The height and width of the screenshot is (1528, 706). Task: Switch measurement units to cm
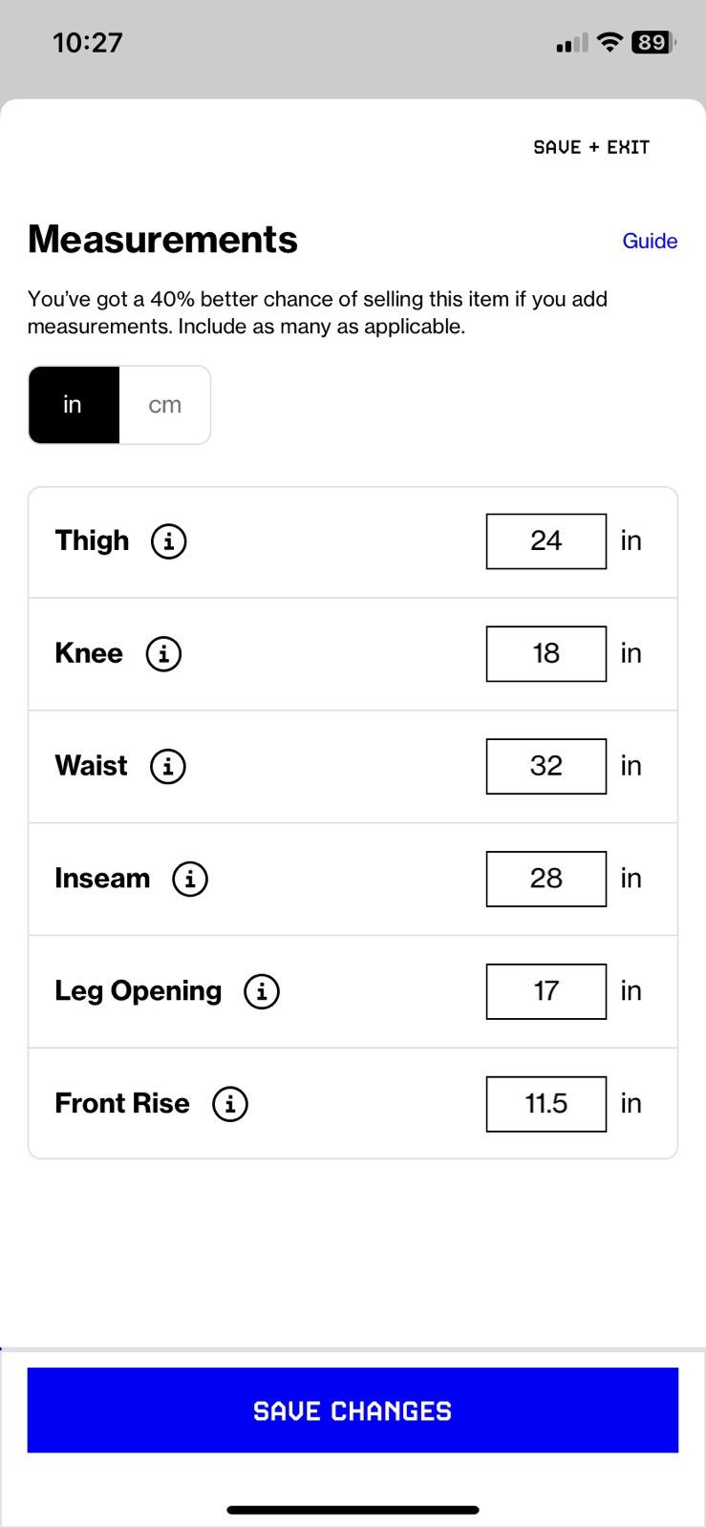click(x=164, y=405)
